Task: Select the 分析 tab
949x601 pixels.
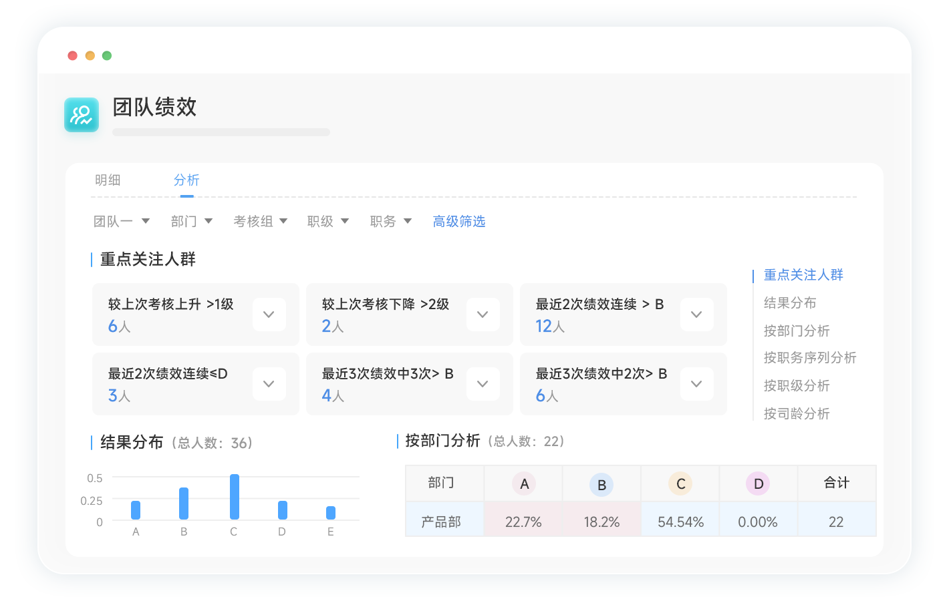Action: (x=186, y=180)
